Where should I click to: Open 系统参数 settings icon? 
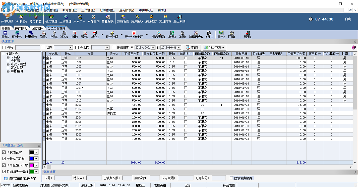[x=151, y=19]
